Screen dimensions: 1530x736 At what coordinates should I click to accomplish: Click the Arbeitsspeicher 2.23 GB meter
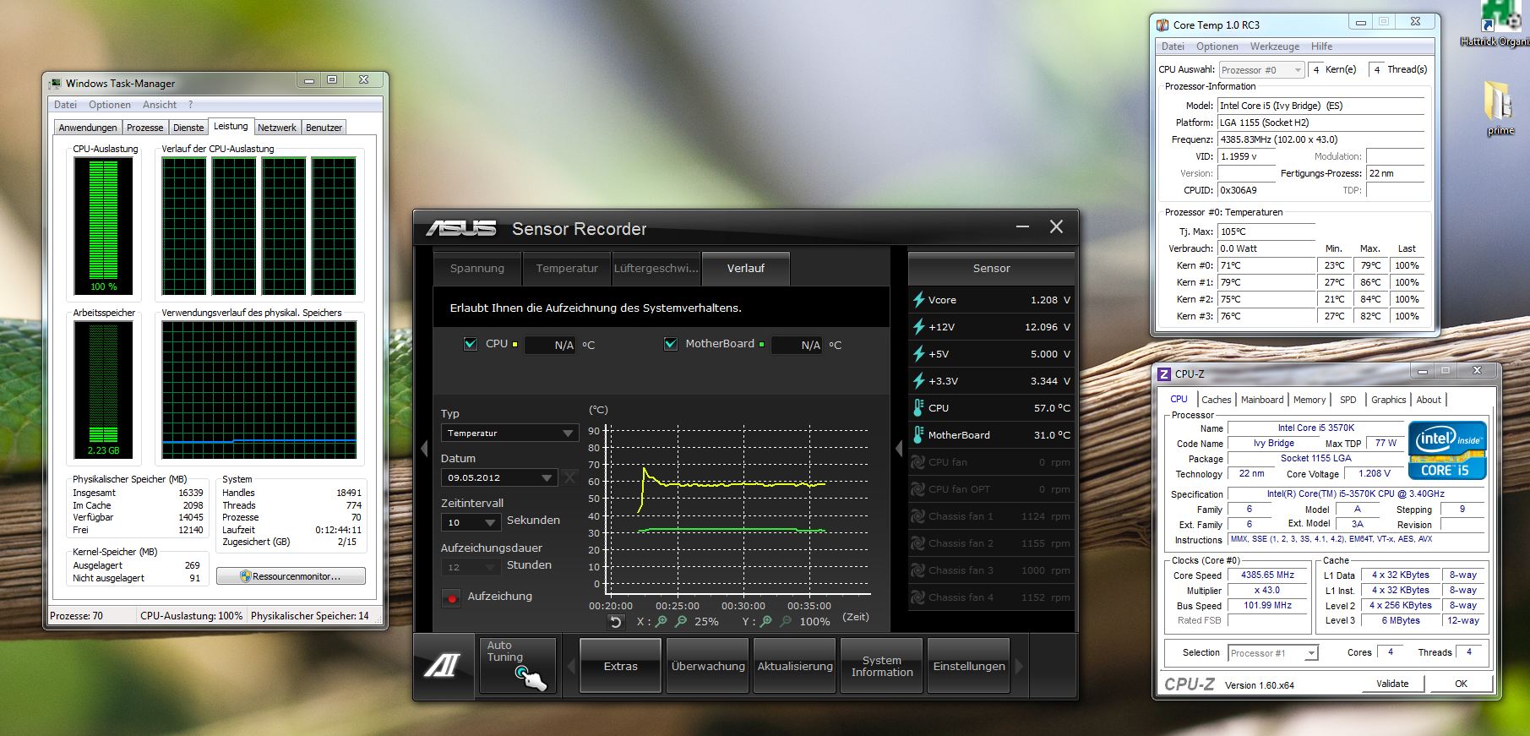point(104,390)
